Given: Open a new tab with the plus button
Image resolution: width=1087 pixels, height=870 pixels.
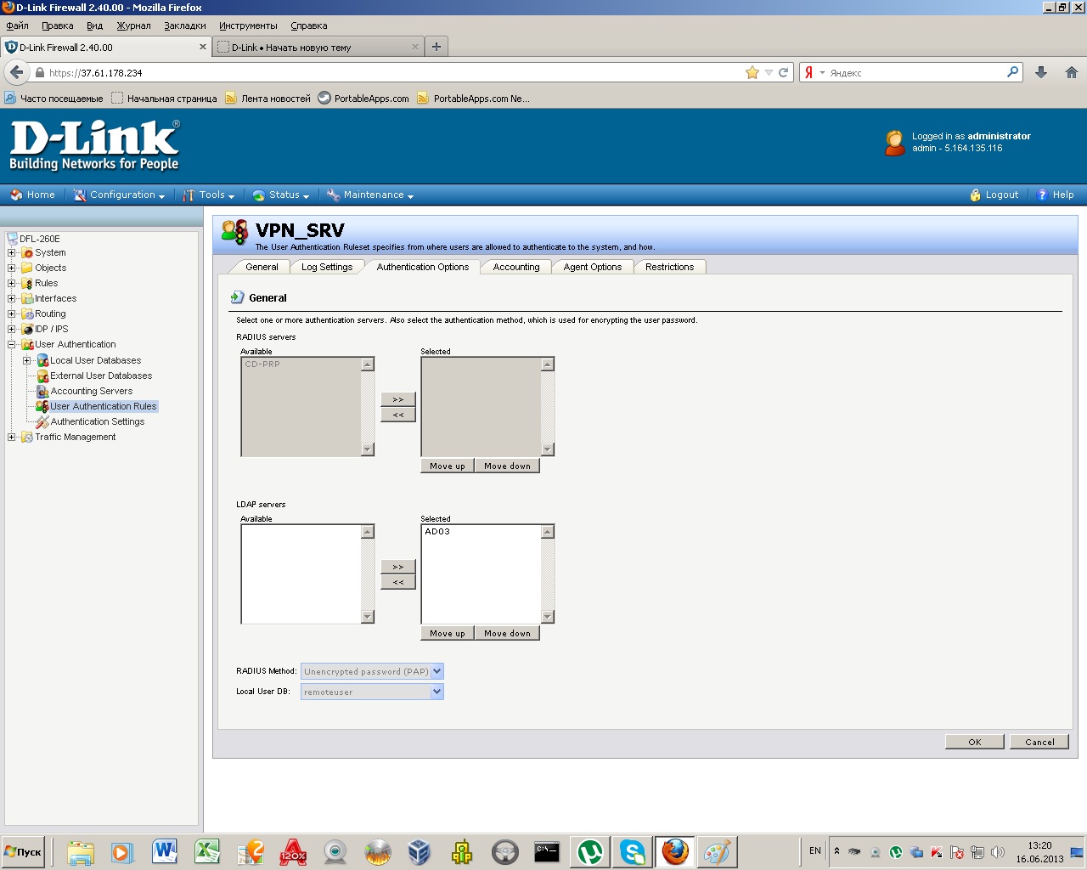Looking at the screenshot, I should click(x=436, y=47).
